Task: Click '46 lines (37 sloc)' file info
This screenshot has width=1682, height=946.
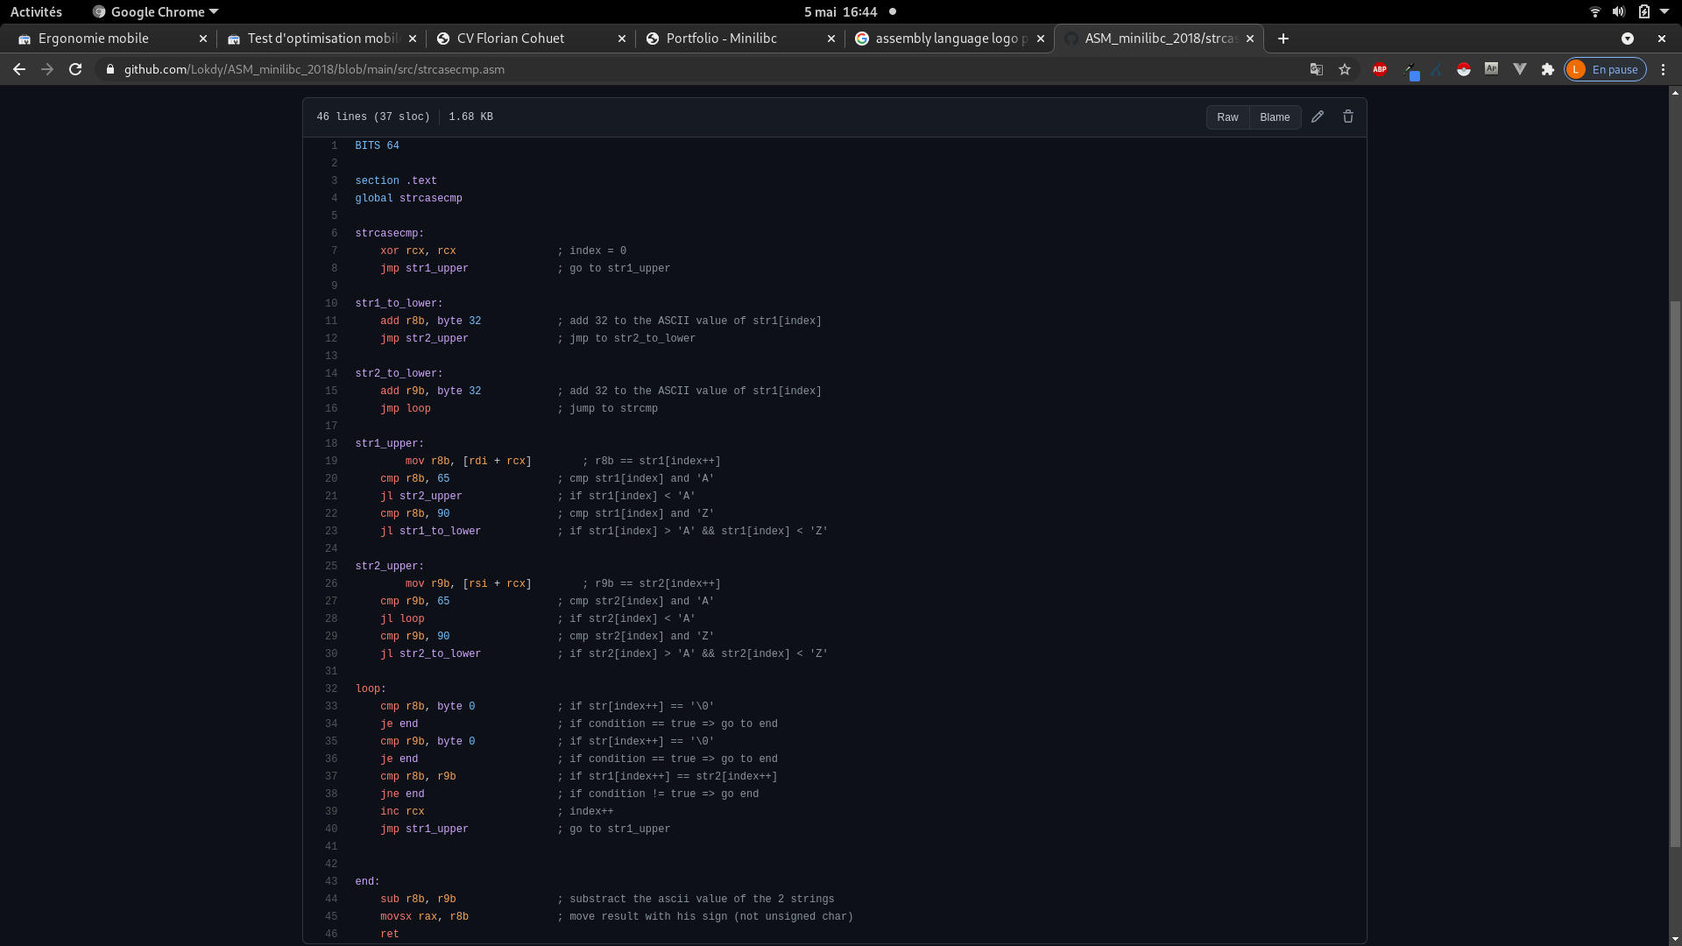Action: (373, 116)
